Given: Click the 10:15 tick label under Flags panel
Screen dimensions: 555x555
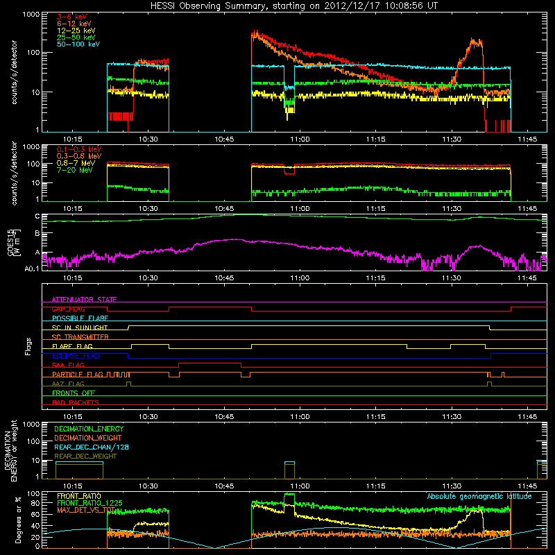Looking at the screenshot, I should pos(72,417).
